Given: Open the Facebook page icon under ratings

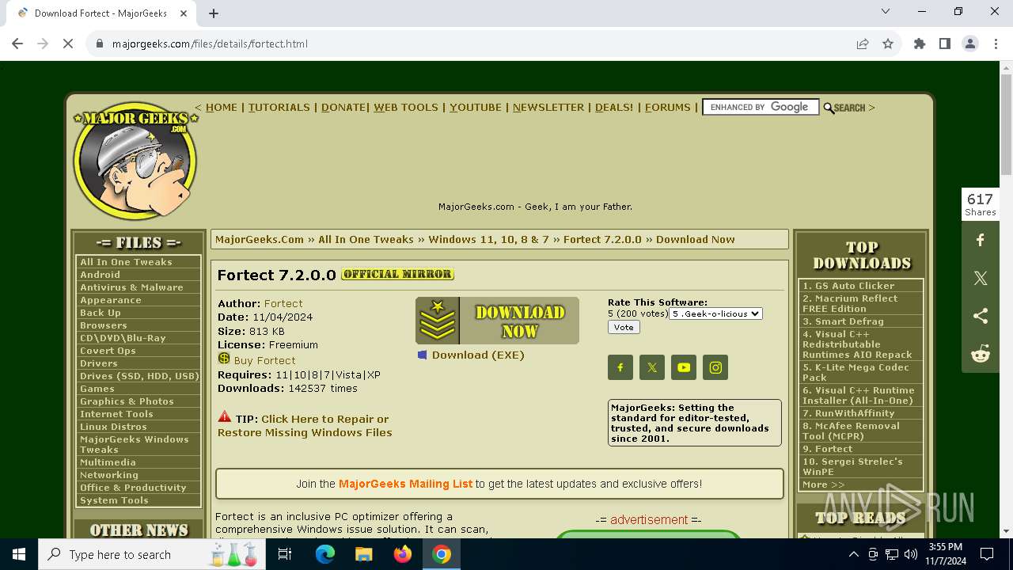Looking at the screenshot, I should pos(620,367).
